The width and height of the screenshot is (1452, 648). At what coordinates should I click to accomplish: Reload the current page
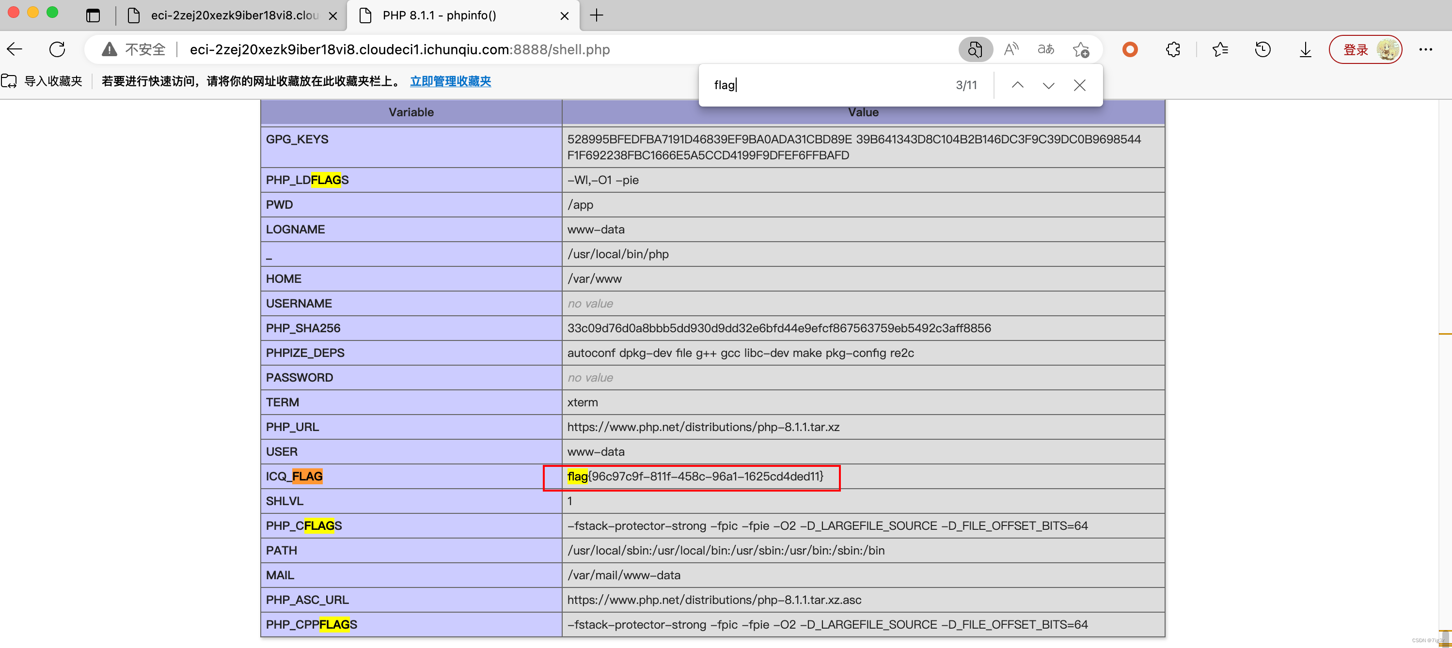point(57,49)
